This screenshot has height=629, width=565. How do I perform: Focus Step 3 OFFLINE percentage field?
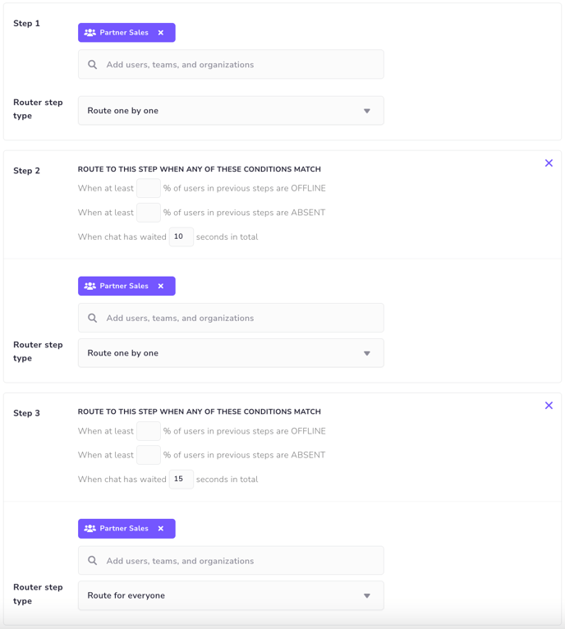click(149, 431)
